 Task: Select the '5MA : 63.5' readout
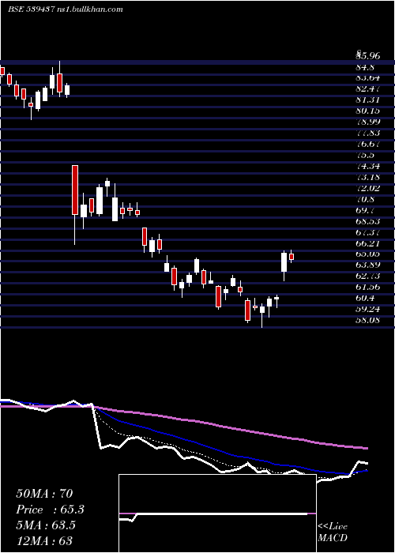(46, 525)
